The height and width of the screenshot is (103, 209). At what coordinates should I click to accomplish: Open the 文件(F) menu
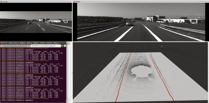click(16, 43)
